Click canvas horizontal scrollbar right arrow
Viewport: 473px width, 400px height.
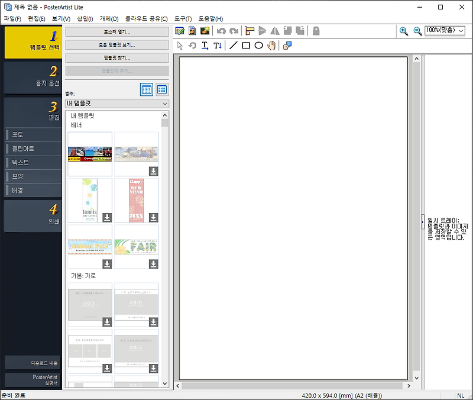[x=409, y=386]
